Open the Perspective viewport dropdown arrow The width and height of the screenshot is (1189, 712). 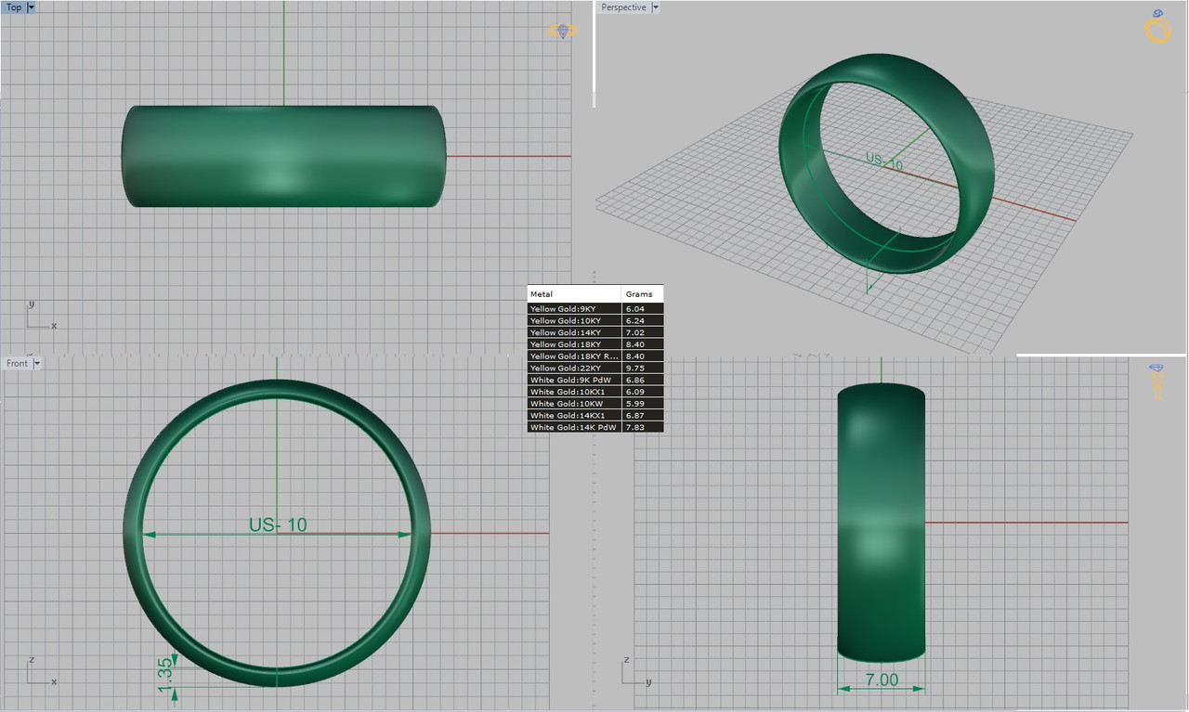click(x=655, y=6)
